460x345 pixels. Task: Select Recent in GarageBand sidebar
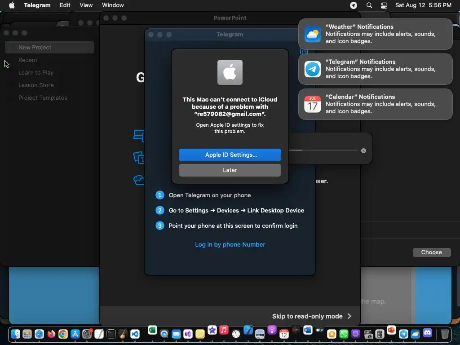pos(27,60)
